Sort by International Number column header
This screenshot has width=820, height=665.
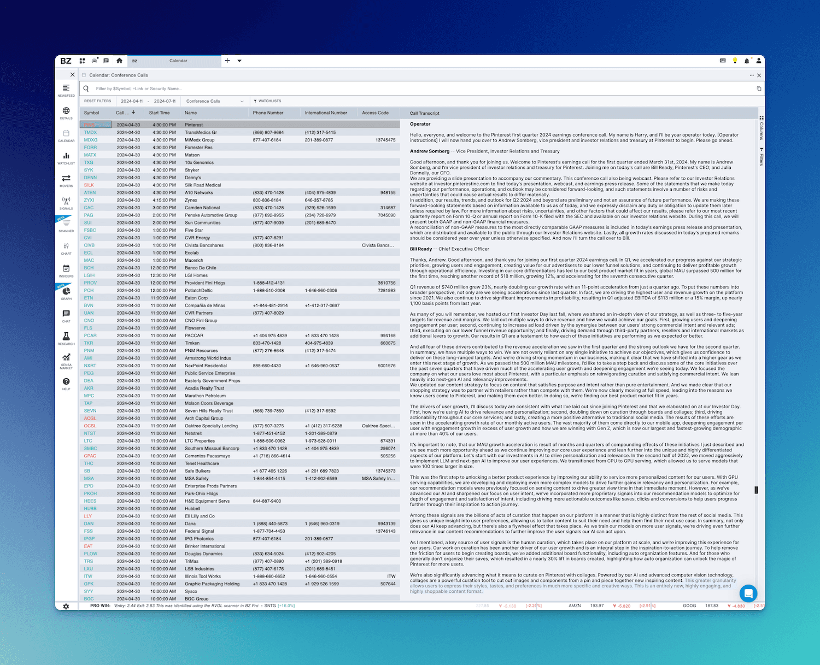tap(326, 113)
